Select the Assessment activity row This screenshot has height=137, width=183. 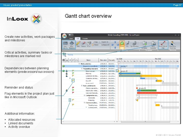[89, 83]
